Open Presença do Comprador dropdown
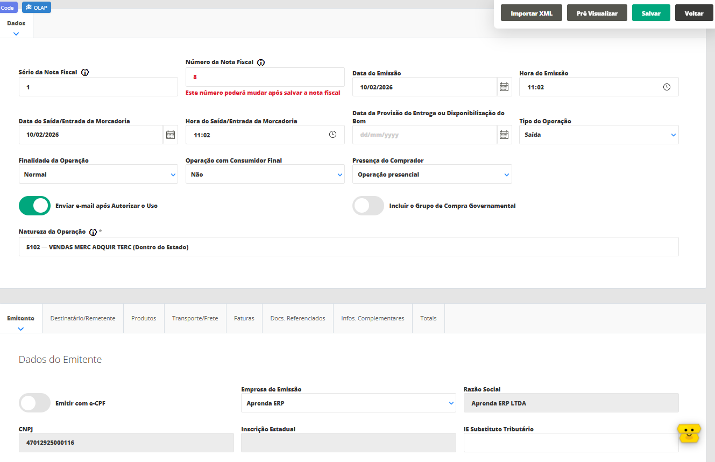The image size is (715, 462). click(431, 174)
